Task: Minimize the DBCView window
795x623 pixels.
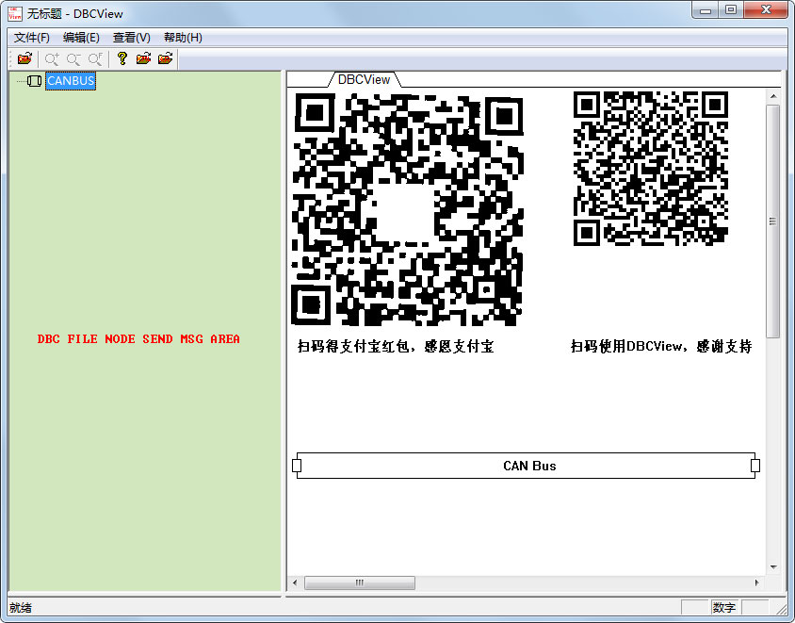Action: click(x=706, y=10)
